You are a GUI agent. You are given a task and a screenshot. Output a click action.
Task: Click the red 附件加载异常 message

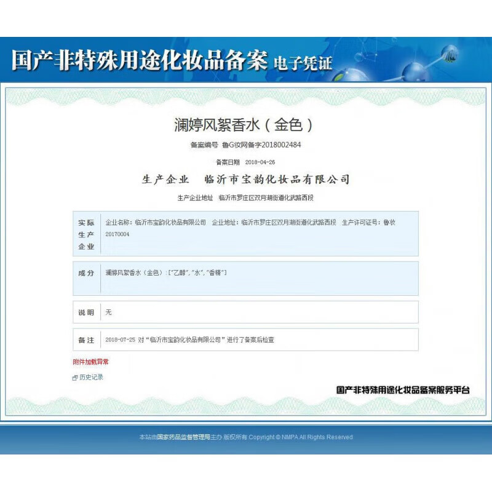[x=90, y=362]
